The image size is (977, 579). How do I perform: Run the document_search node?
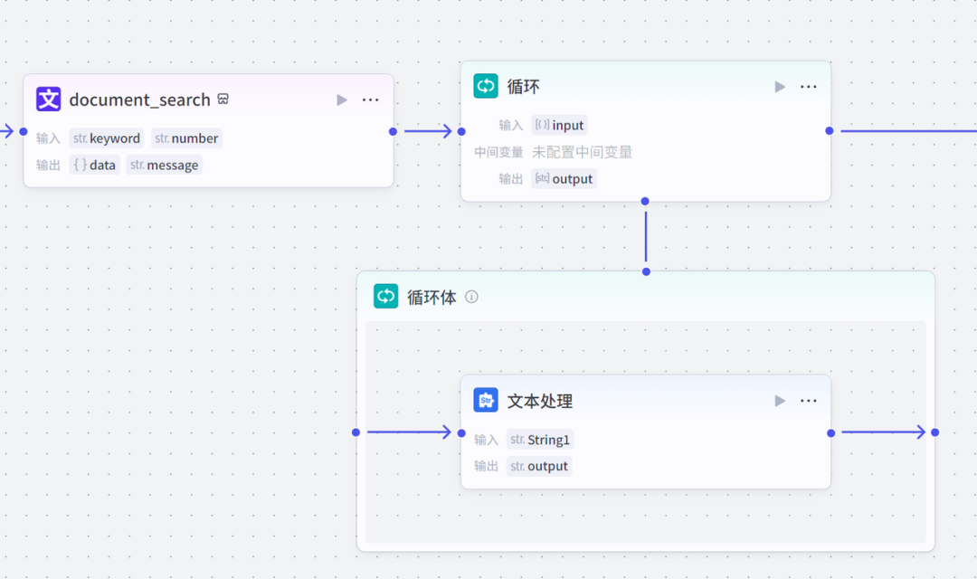[x=342, y=100]
